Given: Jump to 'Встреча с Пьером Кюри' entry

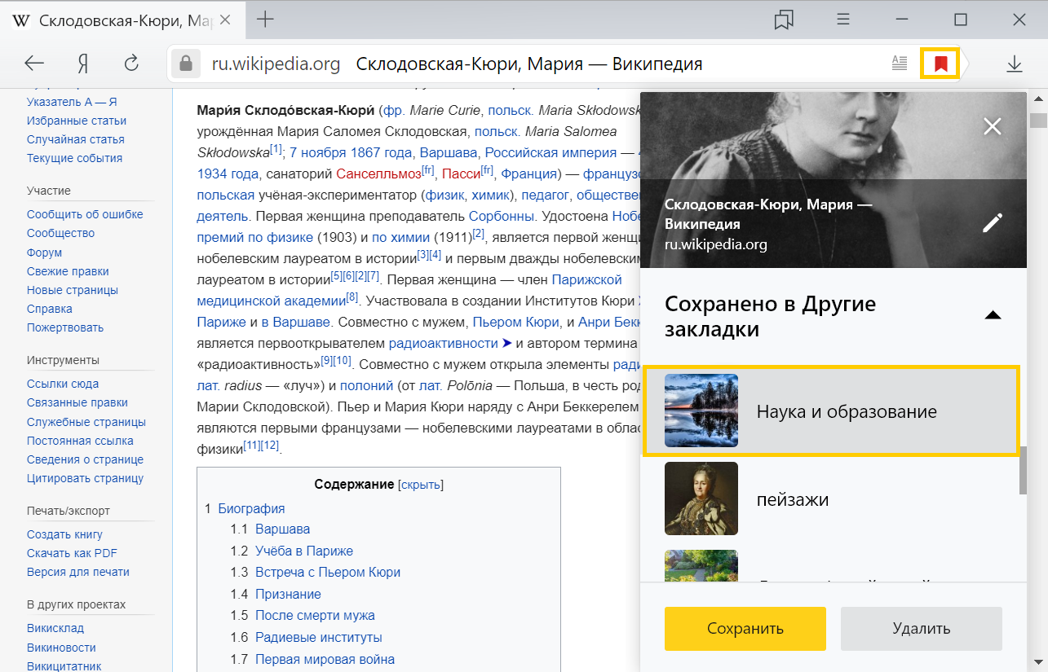Looking at the screenshot, I should pos(328,572).
